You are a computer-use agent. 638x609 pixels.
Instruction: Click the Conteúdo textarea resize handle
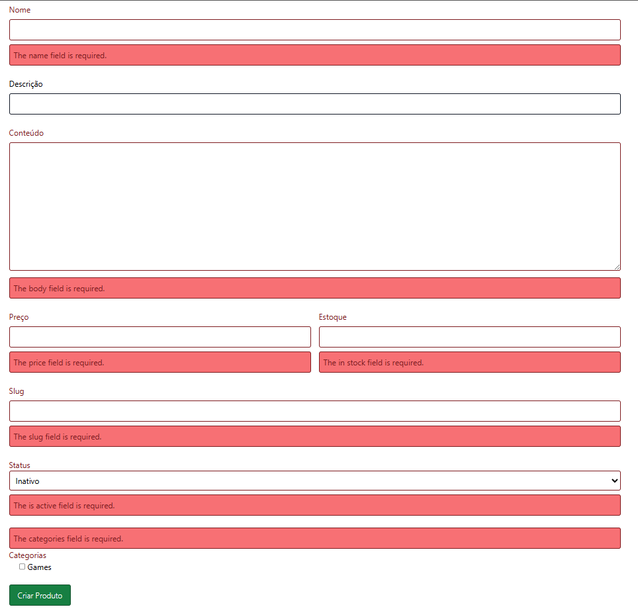tap(617, 267)
